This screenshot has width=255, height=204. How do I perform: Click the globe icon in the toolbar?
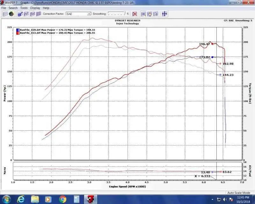pos(11,14)
